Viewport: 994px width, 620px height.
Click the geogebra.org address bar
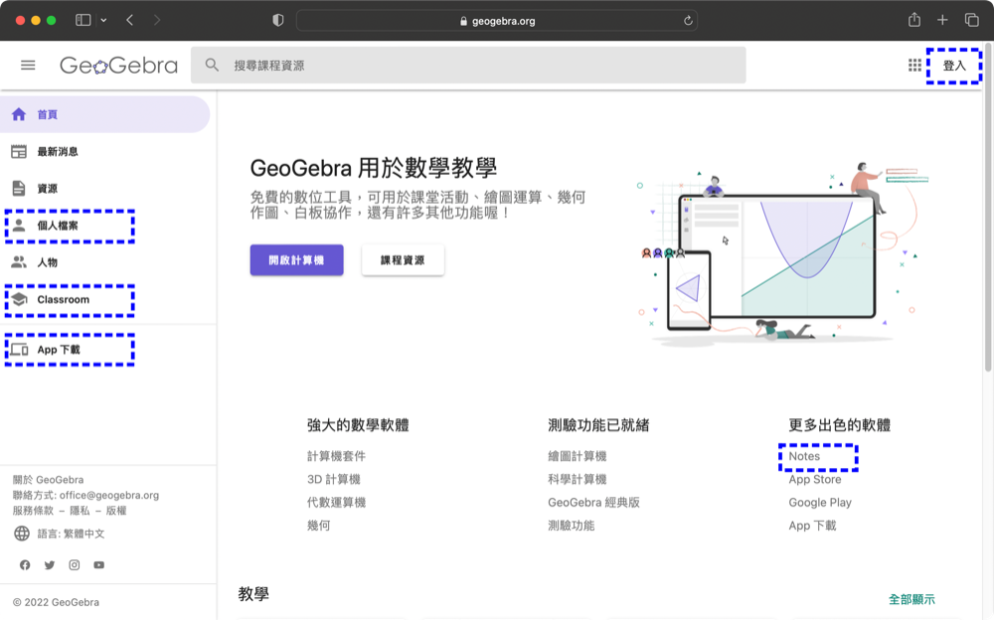[497, 20]
